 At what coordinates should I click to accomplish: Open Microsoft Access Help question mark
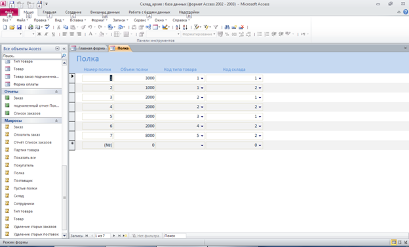(406, 12)
